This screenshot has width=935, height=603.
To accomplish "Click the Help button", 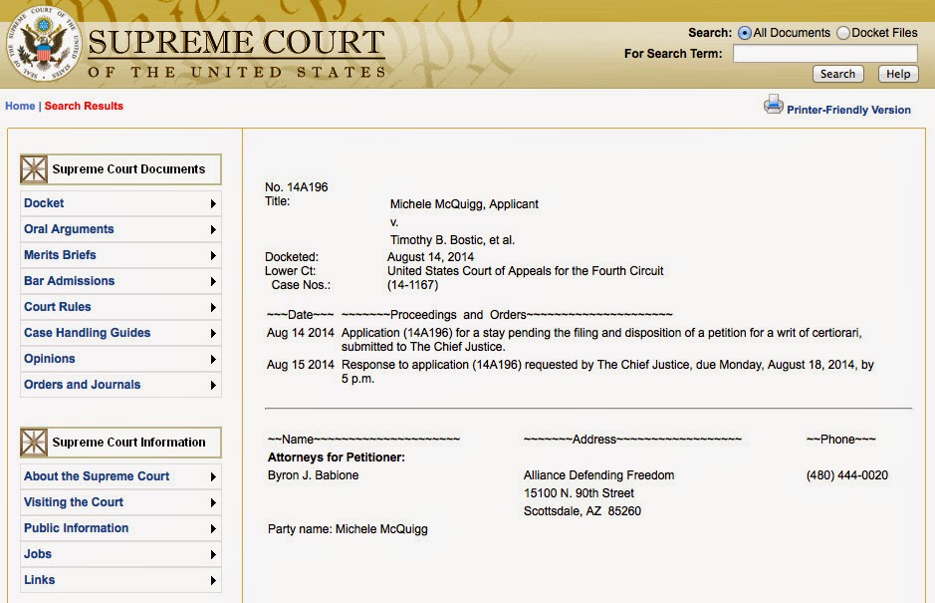I will pos(898,74).
